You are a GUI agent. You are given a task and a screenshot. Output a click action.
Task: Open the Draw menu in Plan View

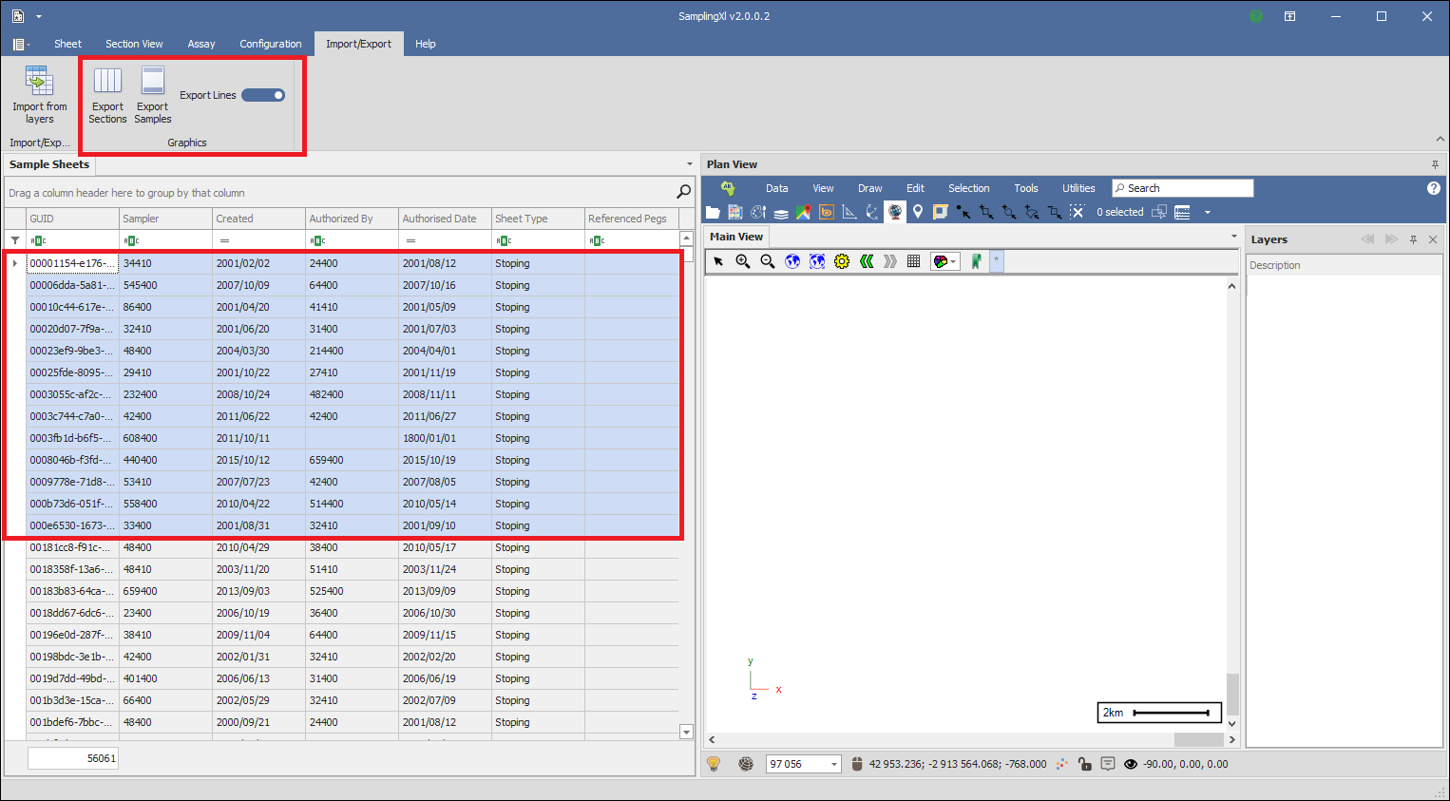[869, 188]
